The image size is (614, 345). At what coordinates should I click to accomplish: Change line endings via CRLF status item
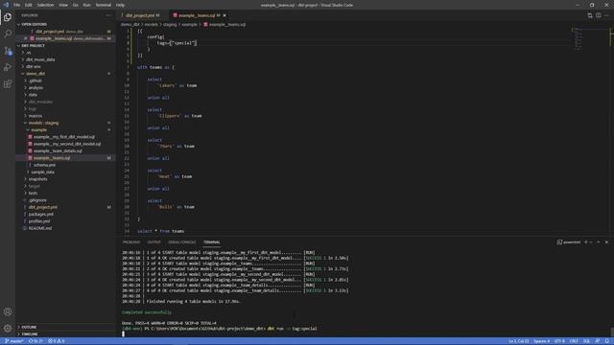click(574, 341)
